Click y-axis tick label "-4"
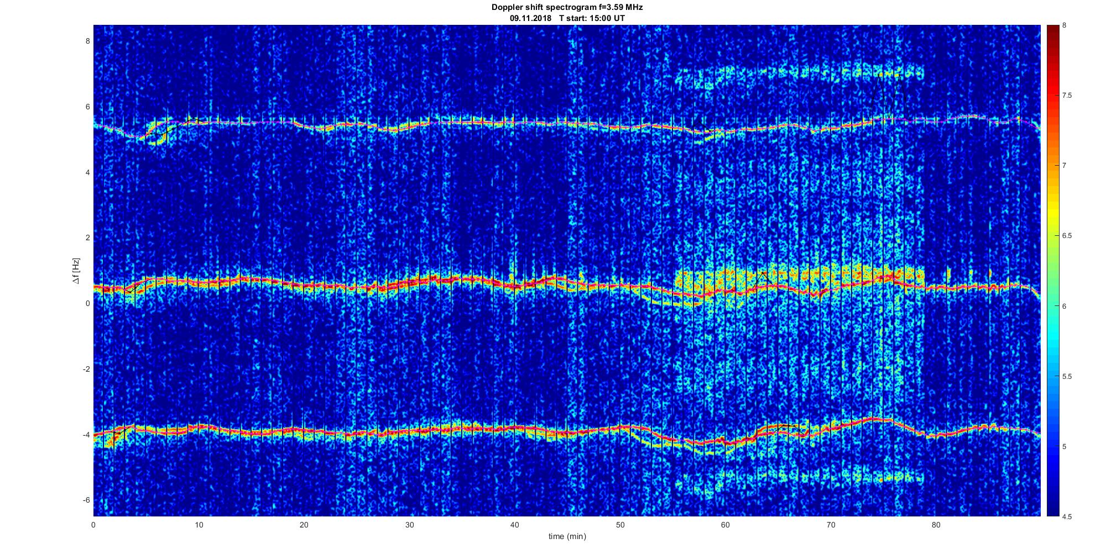This screenshot has height=554, width=1106. click(x=86, y=435)
